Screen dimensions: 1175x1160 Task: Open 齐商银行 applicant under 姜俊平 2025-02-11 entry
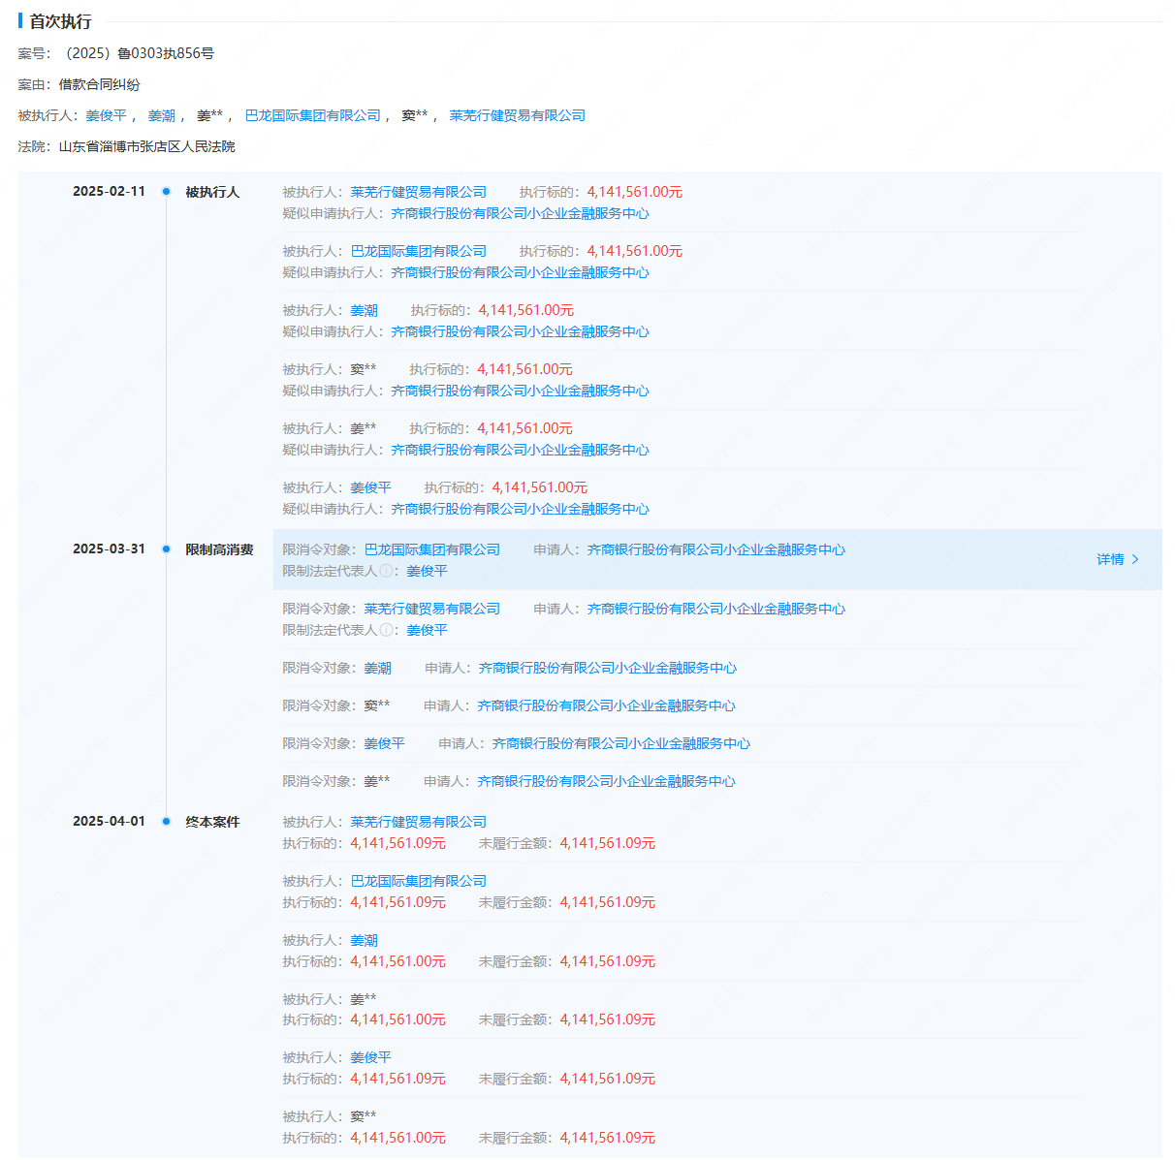(x=521, y=510)
